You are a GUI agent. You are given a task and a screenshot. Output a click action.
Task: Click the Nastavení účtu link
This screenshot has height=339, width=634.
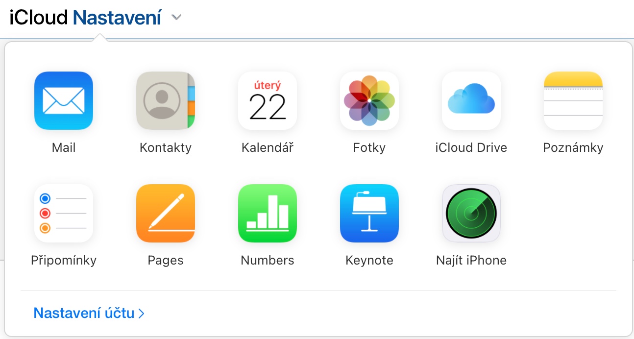(89, 313)
